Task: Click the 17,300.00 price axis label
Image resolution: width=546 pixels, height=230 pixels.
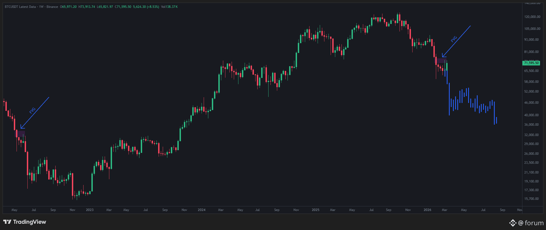Action: pos(531,190)
